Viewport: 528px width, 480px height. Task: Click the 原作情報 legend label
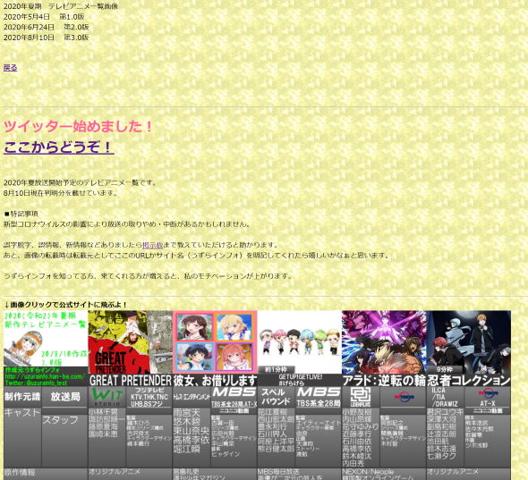20,472
